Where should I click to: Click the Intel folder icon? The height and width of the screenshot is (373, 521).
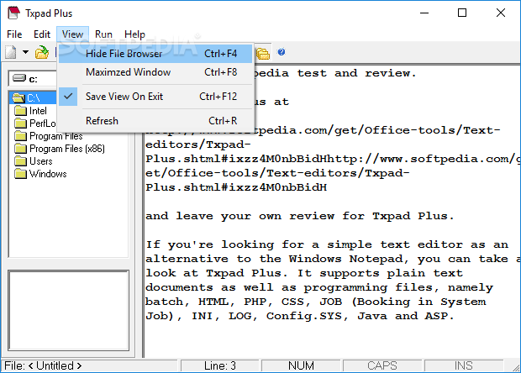click(x=21, y=111)
